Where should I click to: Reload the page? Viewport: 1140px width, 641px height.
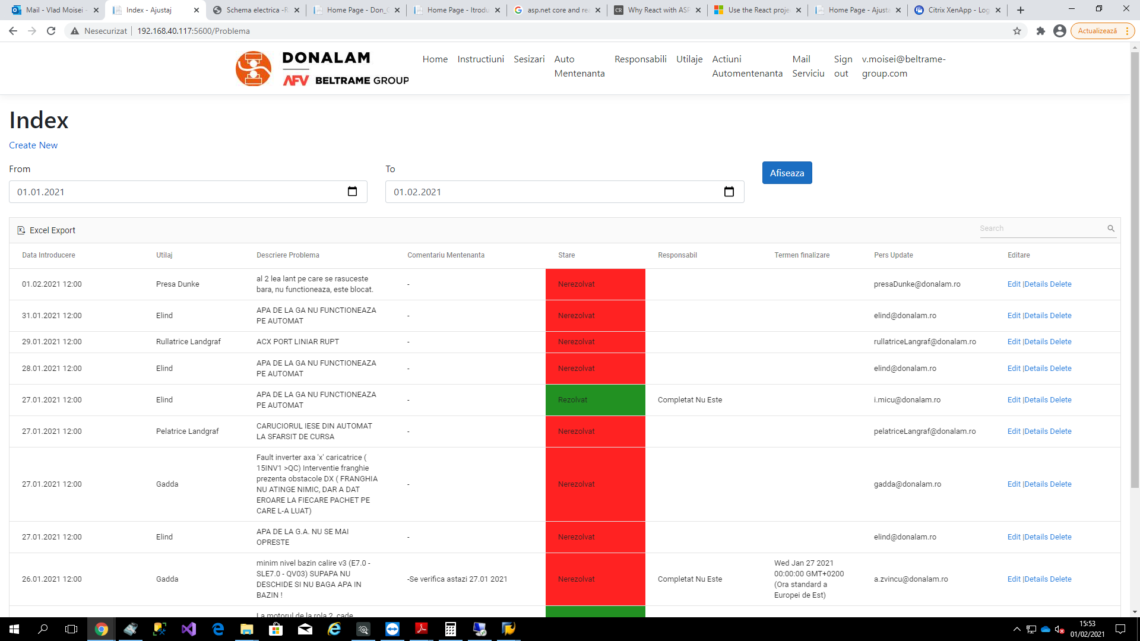51,31
